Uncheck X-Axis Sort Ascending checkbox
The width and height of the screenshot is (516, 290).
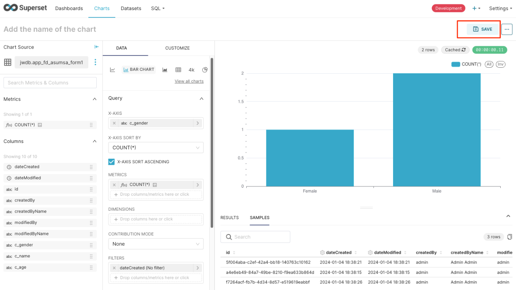112,162
